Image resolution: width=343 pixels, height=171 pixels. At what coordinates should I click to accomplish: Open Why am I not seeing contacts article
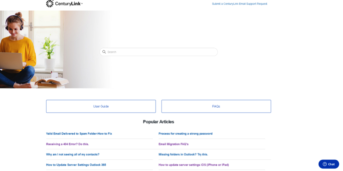point(73,154)
